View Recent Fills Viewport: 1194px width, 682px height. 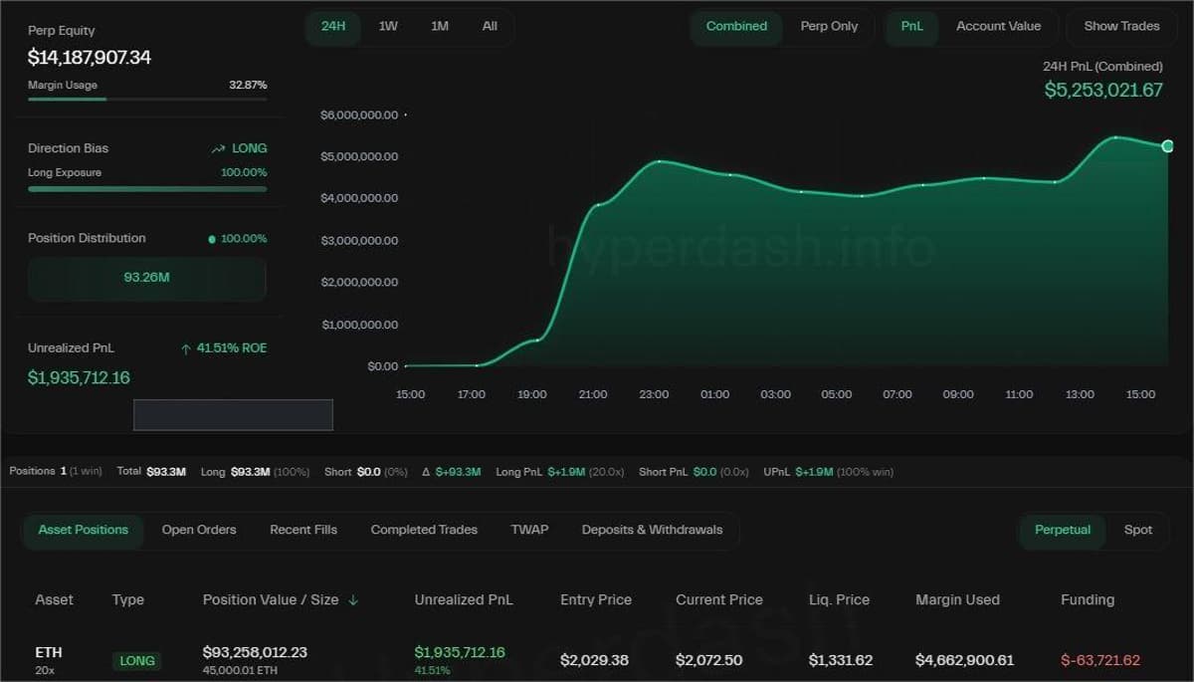coord(303,530)
